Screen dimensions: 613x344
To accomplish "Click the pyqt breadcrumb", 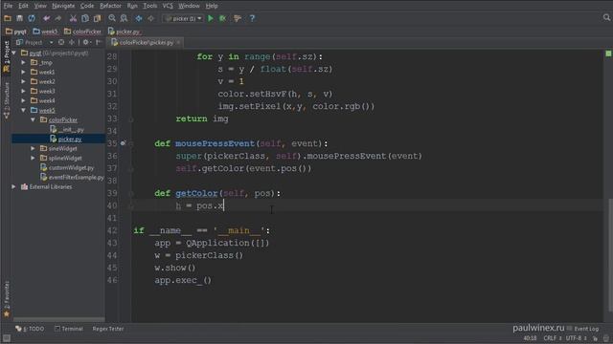I will point(16,32).
